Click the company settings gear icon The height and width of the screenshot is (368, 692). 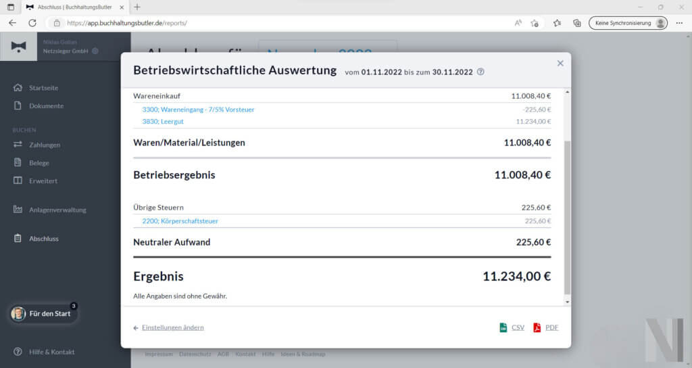95,51
